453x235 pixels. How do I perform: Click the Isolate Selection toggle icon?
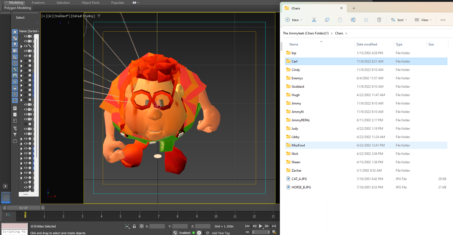click(127, 226)
